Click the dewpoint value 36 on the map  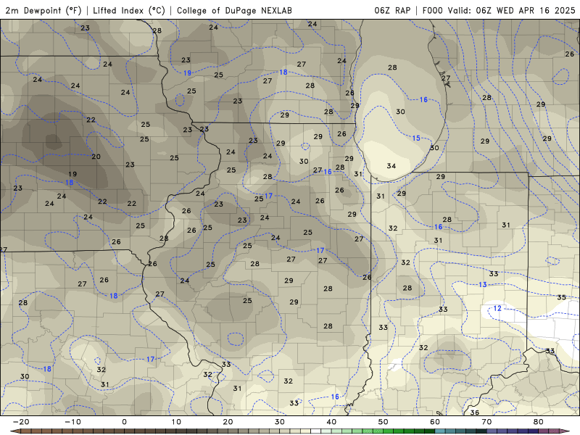475,412
